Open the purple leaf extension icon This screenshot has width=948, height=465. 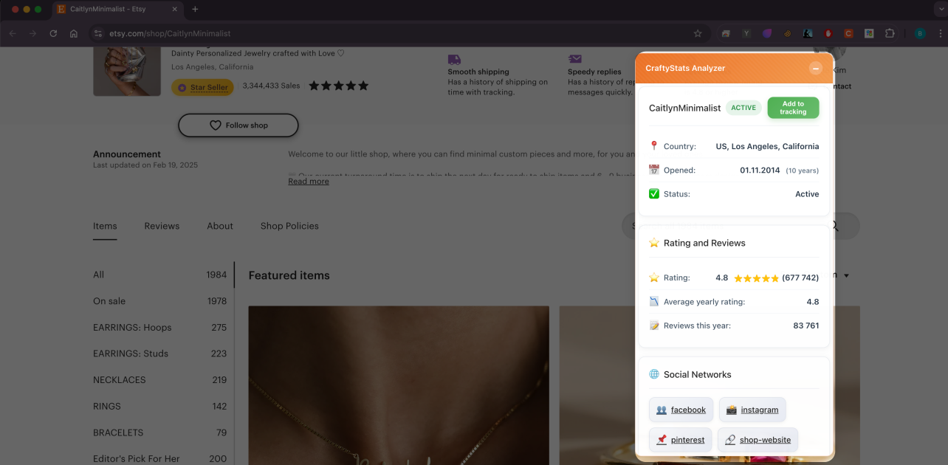click(x=767, y=33)
